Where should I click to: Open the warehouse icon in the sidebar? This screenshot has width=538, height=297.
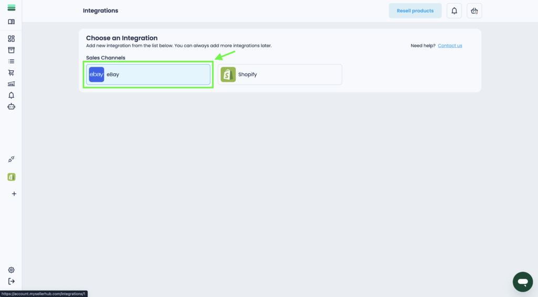point(11,84)
